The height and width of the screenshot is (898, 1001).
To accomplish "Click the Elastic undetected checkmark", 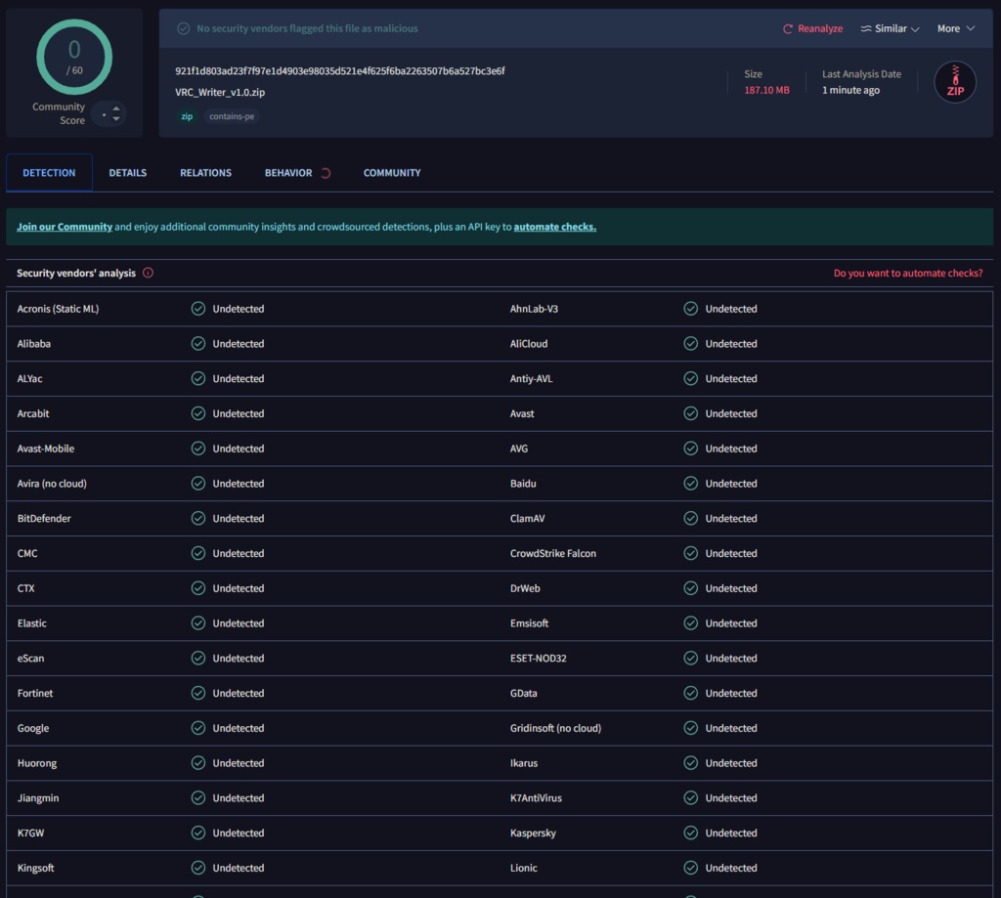I will click(x=198, y=622).
